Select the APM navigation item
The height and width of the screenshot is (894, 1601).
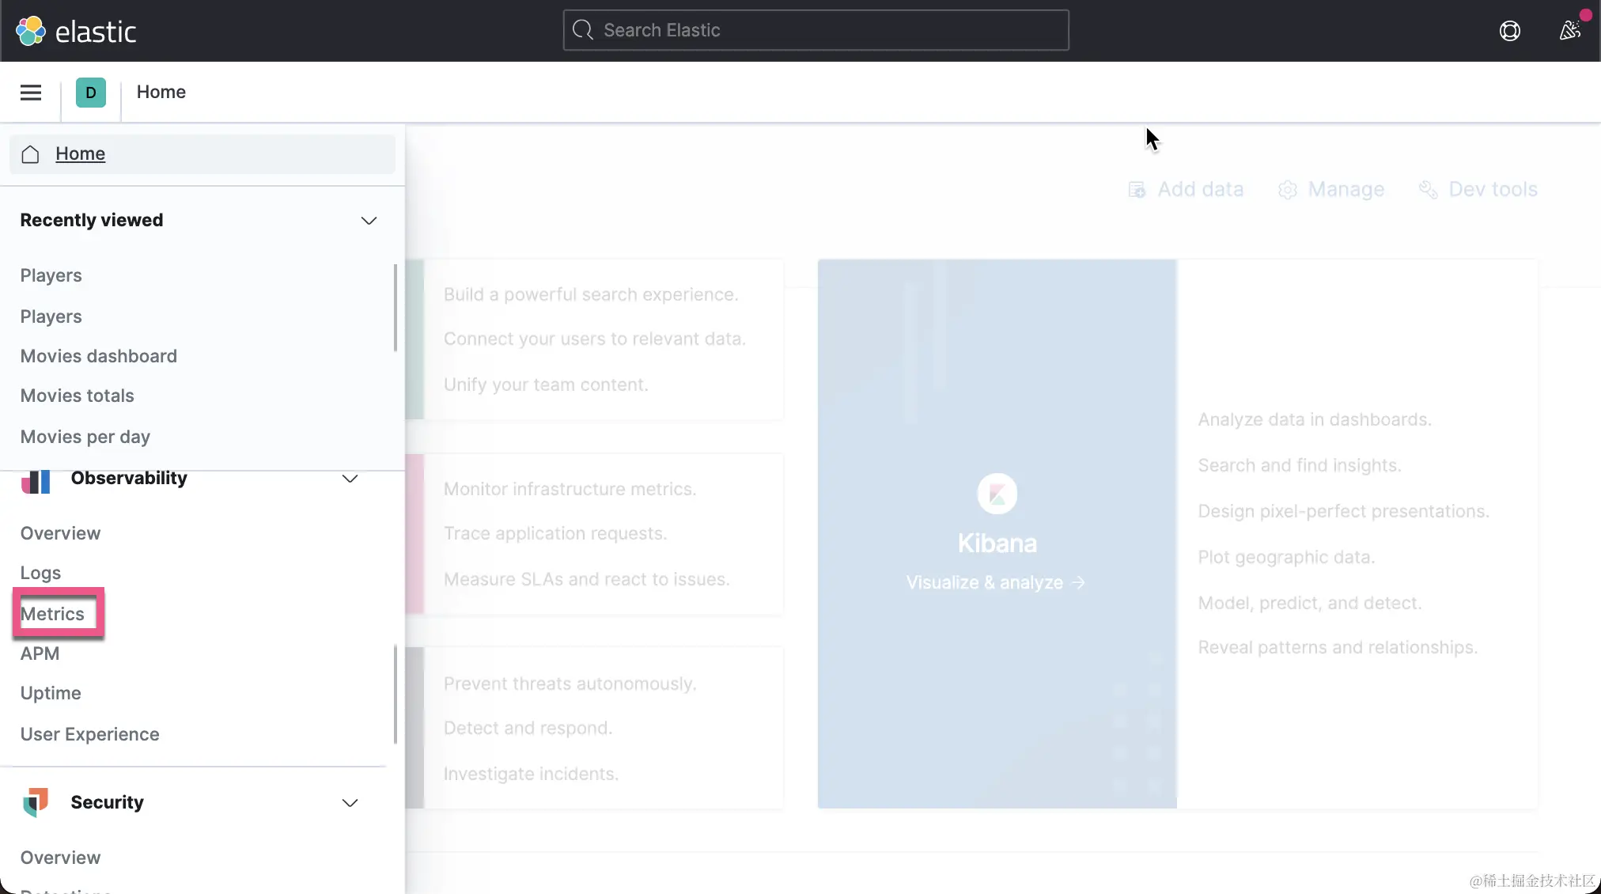coord(40,653)
